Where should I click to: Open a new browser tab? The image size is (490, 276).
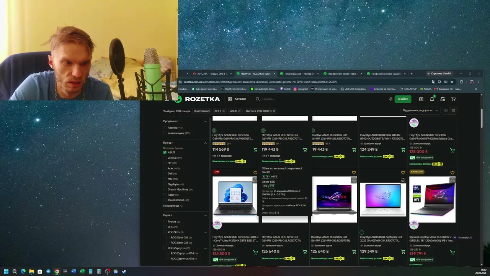pos(412,74)
